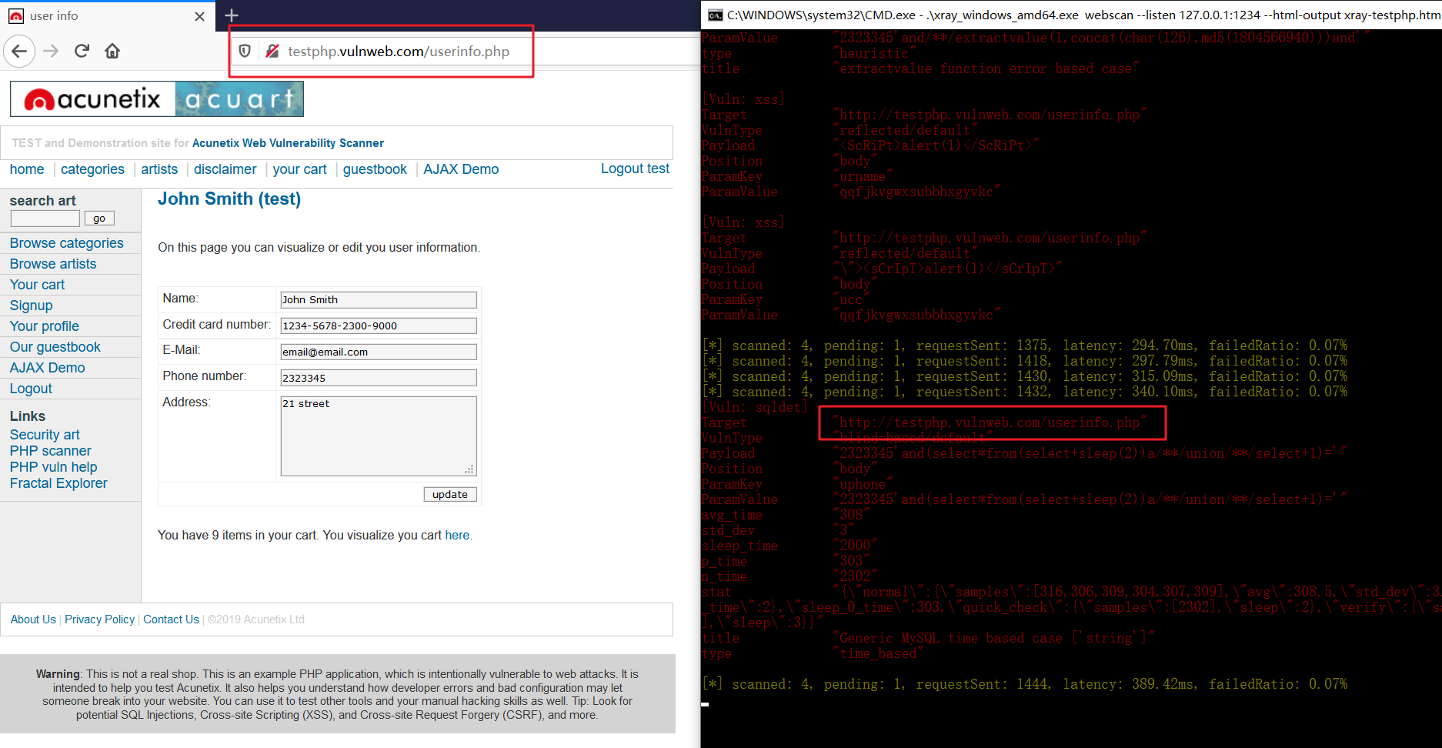Click the browser back arrow button
This screenshot has width=1442, height=748.
(x=19, y=52)
